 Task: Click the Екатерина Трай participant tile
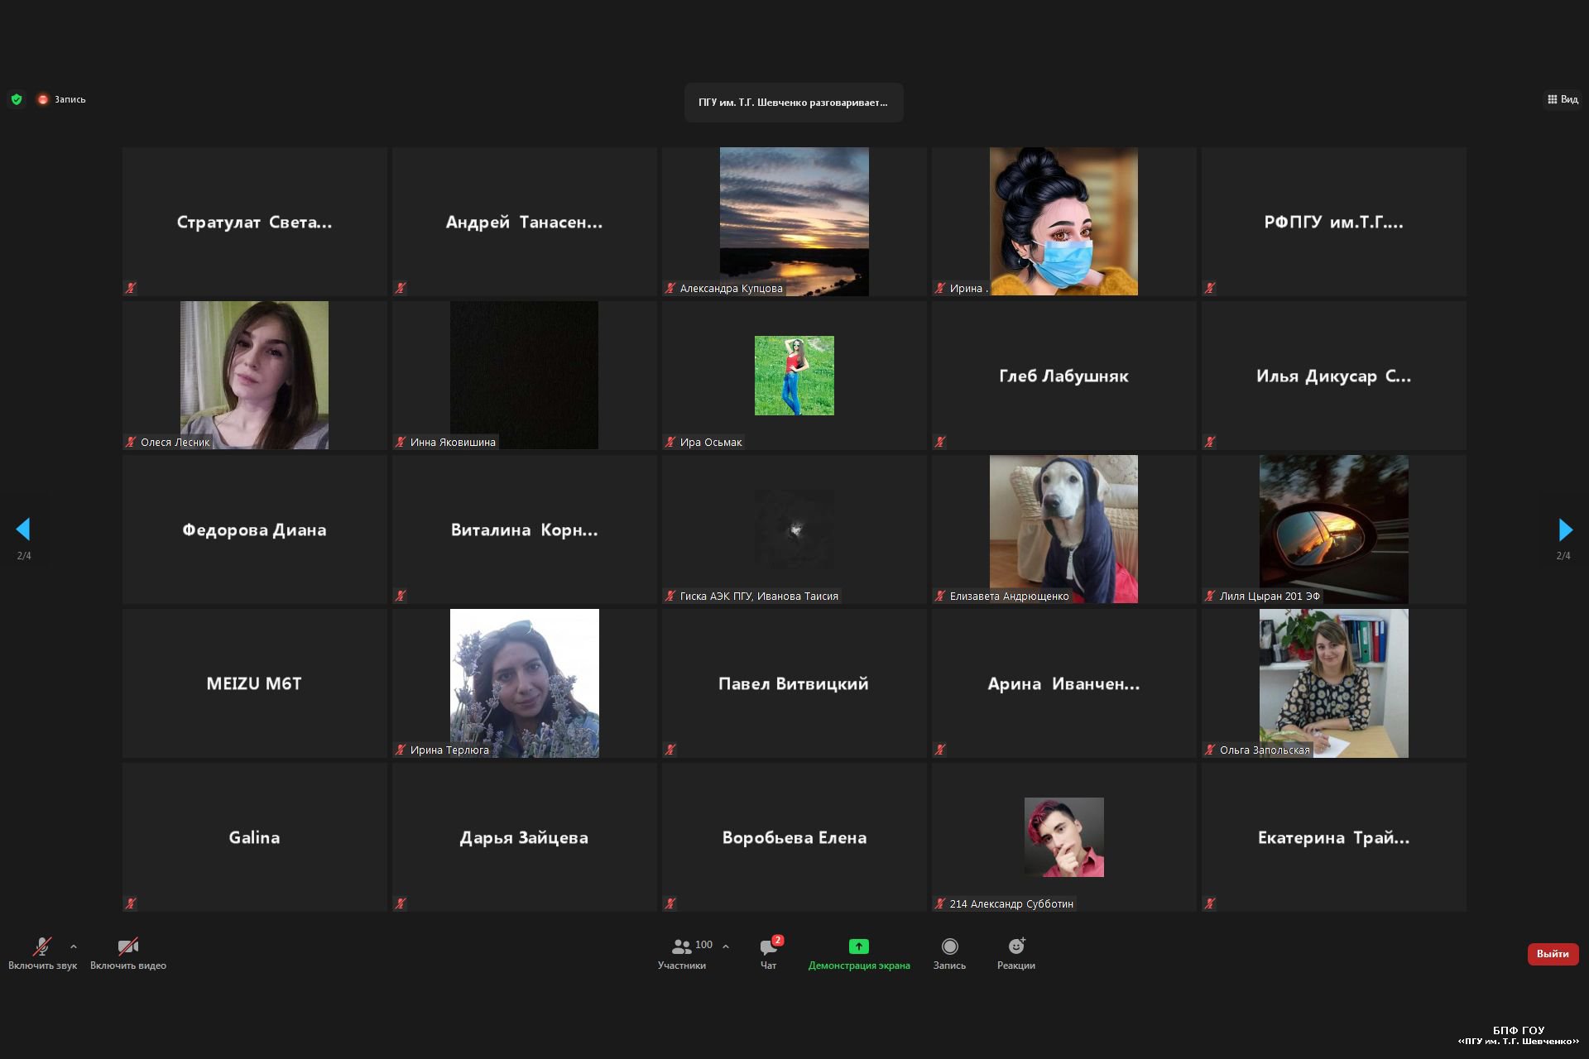point(1334,837)
